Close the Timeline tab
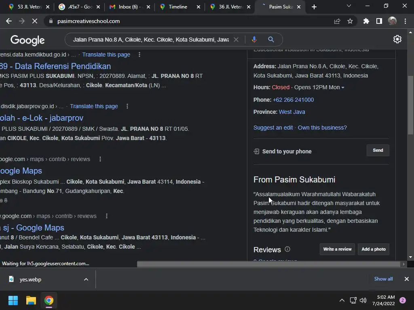414x310 pixels. [x=198, y=7]
